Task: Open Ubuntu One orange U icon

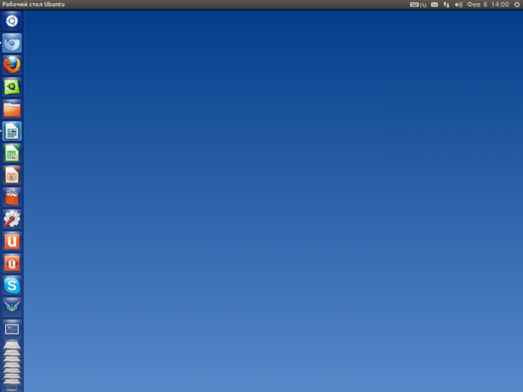Action: 12,241
